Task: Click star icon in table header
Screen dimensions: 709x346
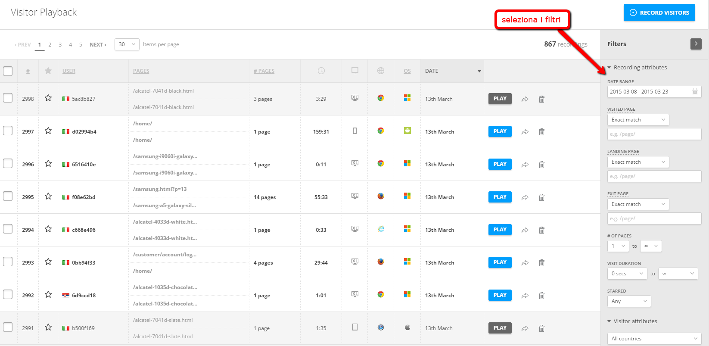Action: [x=48, y=71]
